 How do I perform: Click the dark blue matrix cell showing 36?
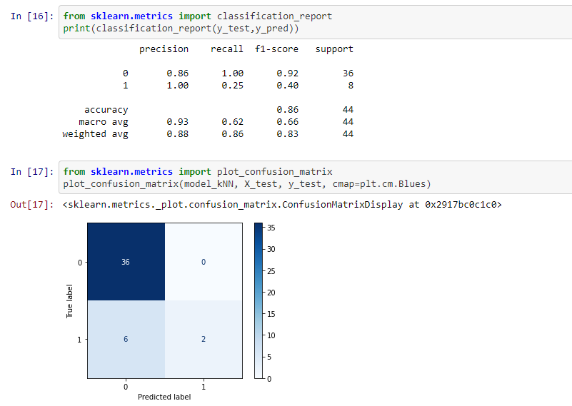(125, 262)
